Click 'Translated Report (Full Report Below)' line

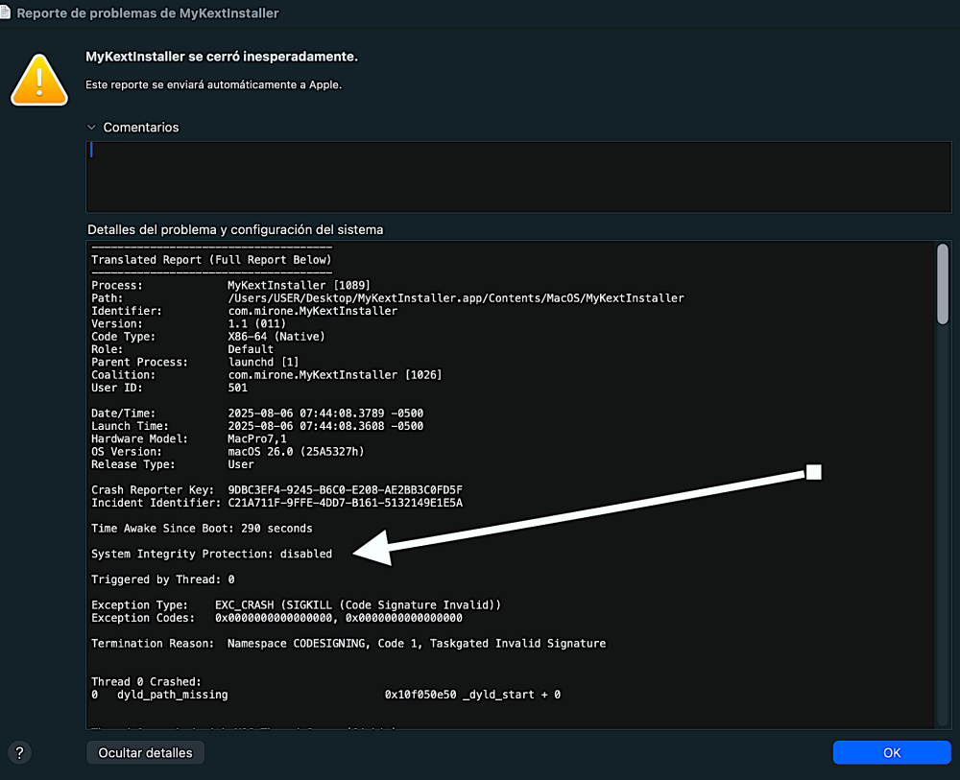tap(211, 260)
